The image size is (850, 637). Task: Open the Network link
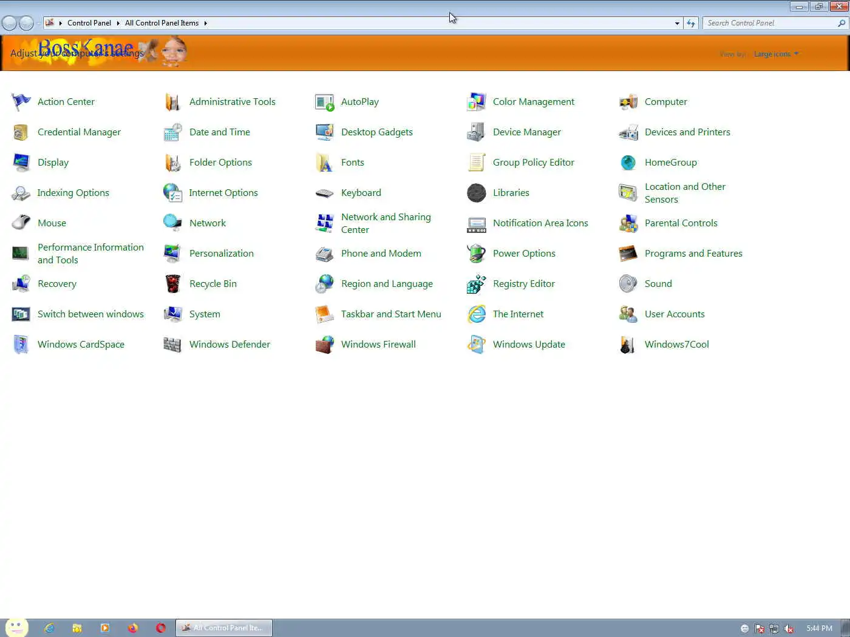point(208,223)
